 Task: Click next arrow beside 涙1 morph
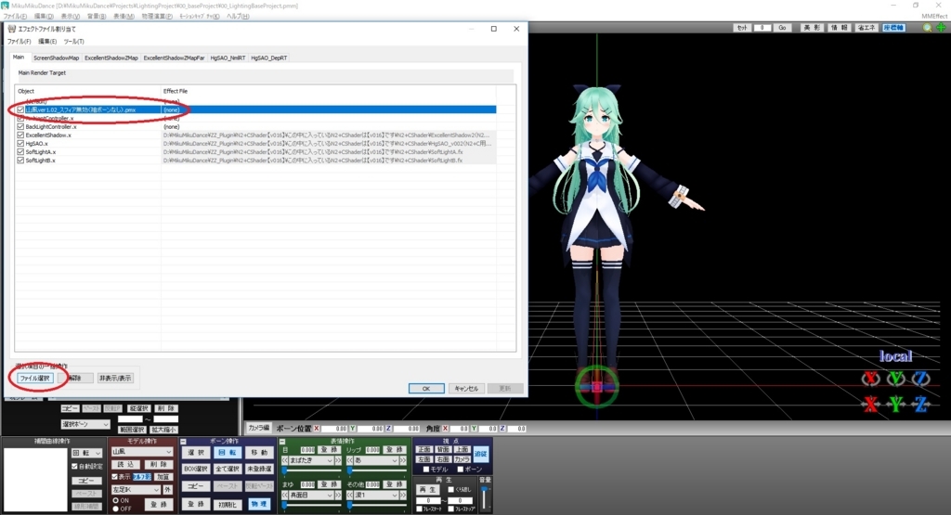click(x=403, y=496)
